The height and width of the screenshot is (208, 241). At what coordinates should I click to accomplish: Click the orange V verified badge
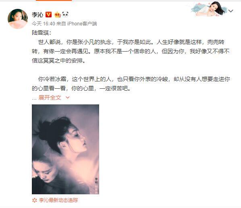tap(49, 15)
